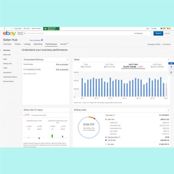Click the info icon next to Shipping labels
This screenshot has height=174, width=174.
(119, 137)
